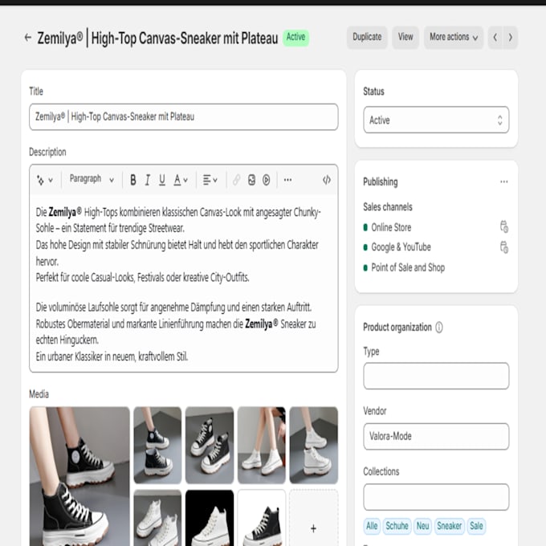Open schedule icon for Online Store channel
This screenshot has height=546, width=546.
[504, 226]
